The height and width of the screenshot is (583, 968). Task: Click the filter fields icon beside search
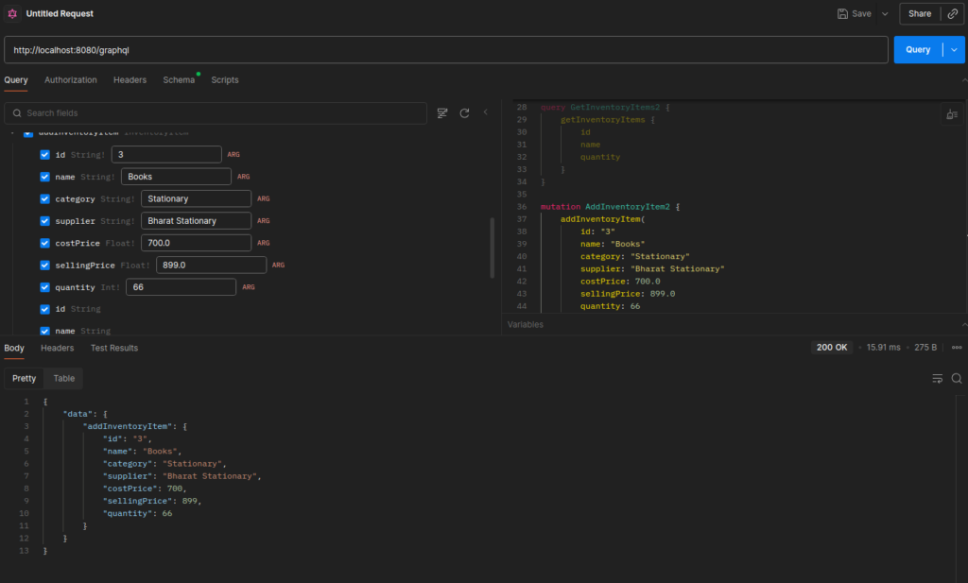click(x=442, y=112)
